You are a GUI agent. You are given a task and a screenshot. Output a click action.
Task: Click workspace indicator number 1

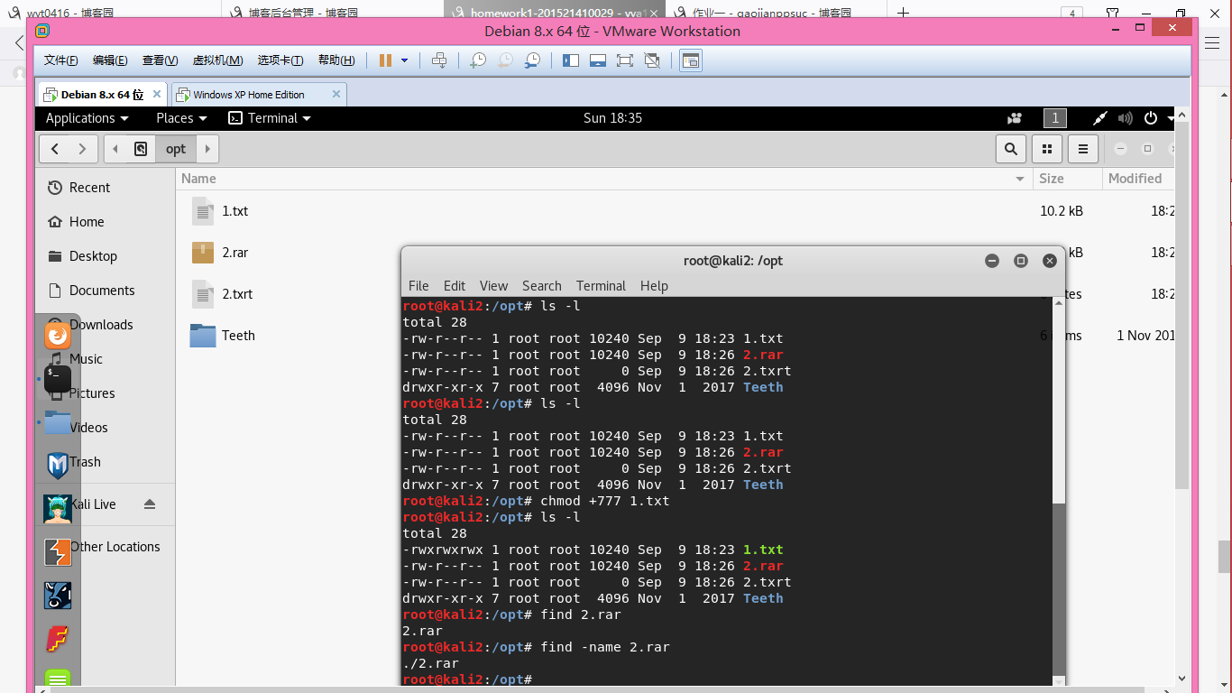[x=1055, y=118]
